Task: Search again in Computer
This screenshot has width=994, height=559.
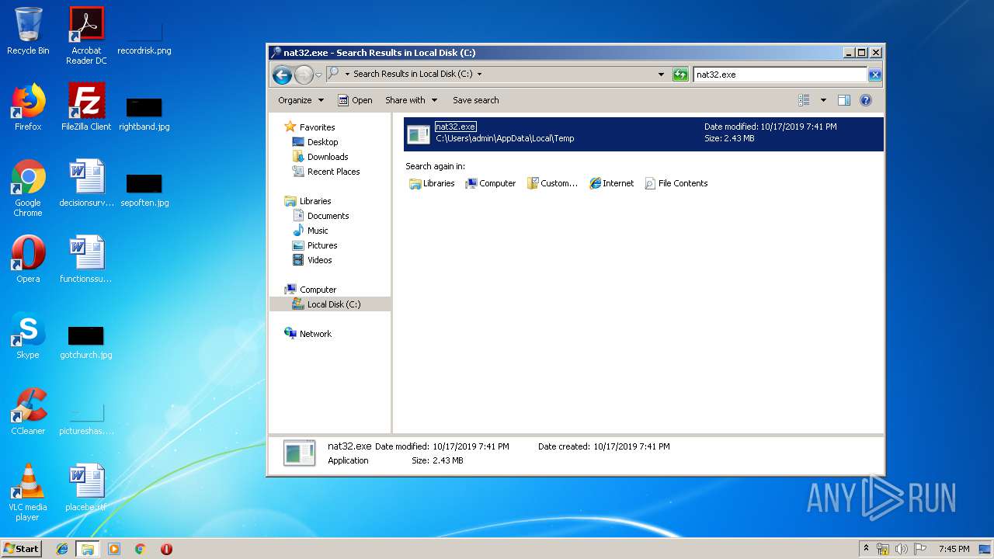Action: click(490, 183)
